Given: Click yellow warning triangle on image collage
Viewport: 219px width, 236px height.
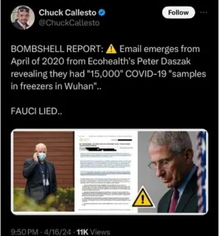Looking at the screenshot, I should tap(143, 197).
